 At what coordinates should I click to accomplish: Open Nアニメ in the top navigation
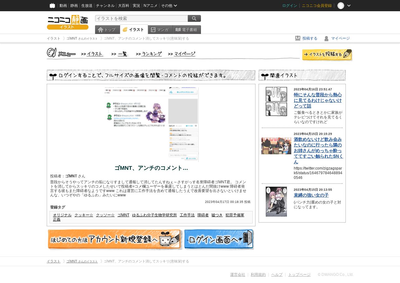pos(150,6)
